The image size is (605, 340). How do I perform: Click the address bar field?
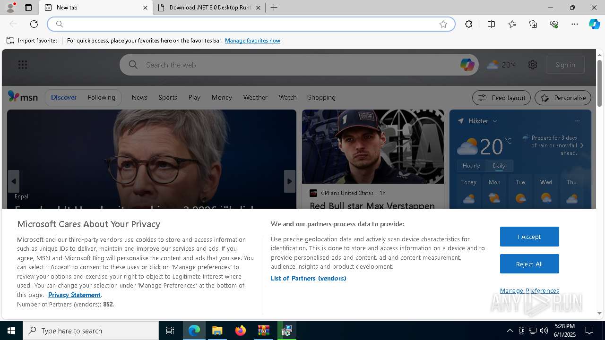coord(251,24)
